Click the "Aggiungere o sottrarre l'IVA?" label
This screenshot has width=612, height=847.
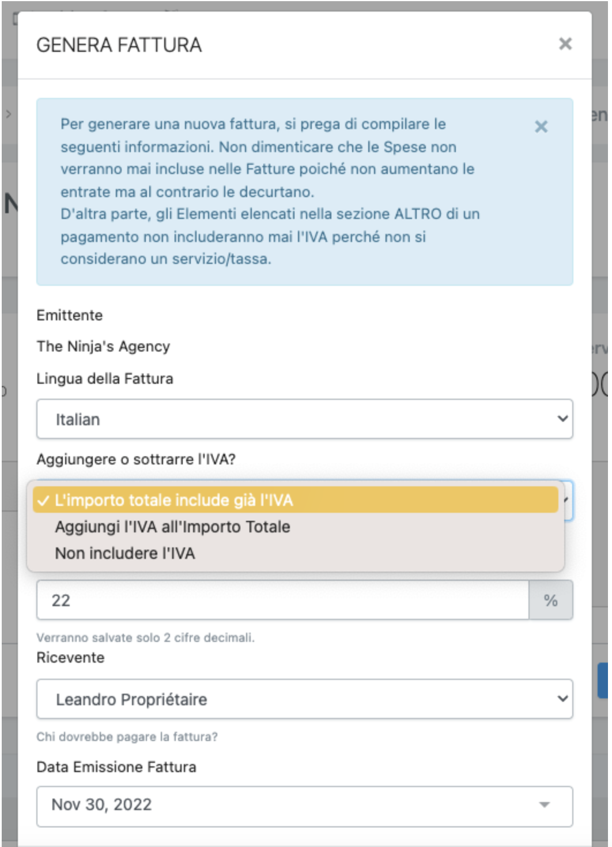click(x=136, y=459)
